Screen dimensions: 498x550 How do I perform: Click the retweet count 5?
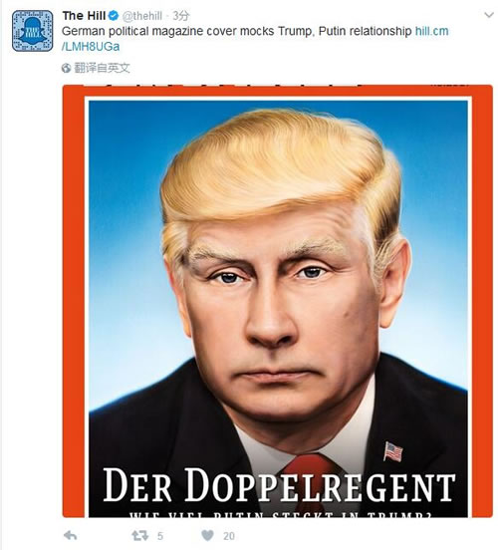coord(160,536)
